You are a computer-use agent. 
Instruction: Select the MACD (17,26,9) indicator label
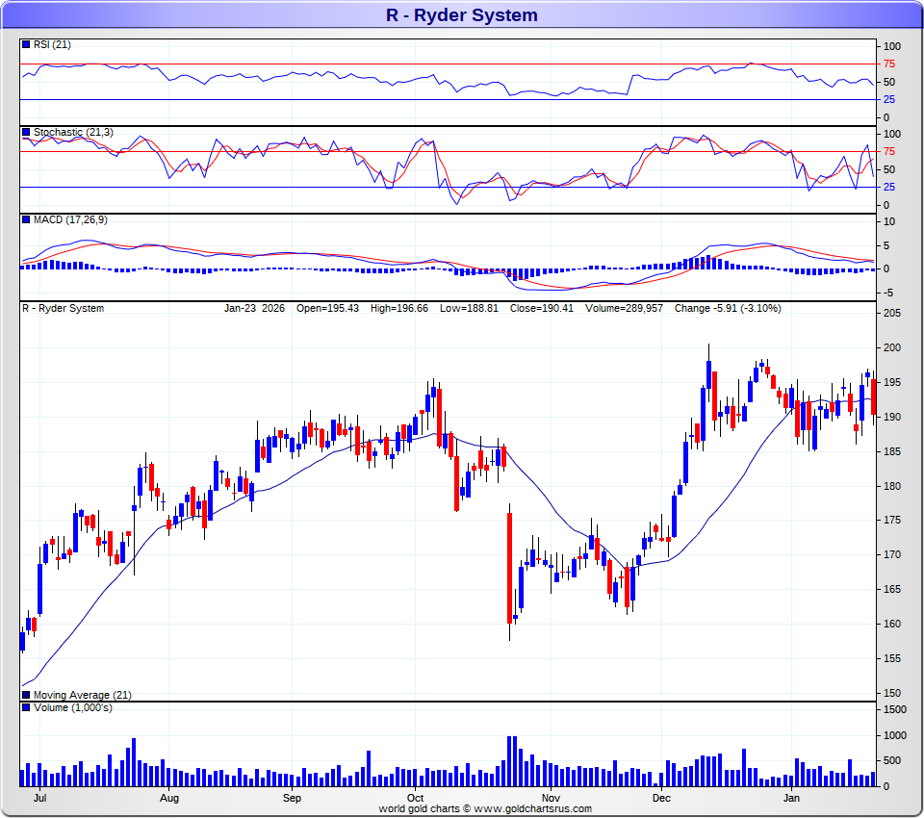pyautogui.click(x=70, y=219)
